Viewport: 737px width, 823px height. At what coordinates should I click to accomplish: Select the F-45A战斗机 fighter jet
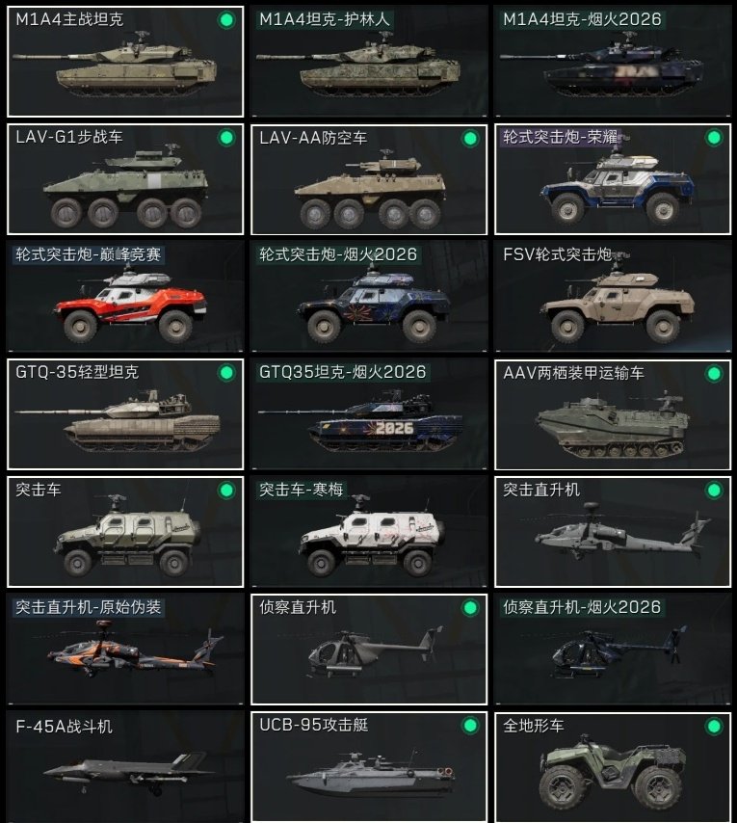click(x=125, y=767)
